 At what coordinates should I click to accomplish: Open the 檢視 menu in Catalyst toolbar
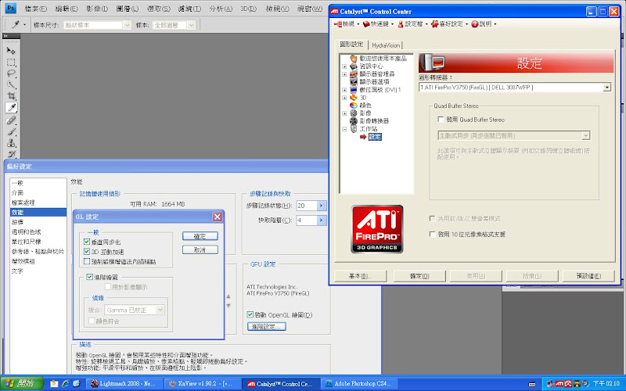pyautogui.click(x=347, y=24)
